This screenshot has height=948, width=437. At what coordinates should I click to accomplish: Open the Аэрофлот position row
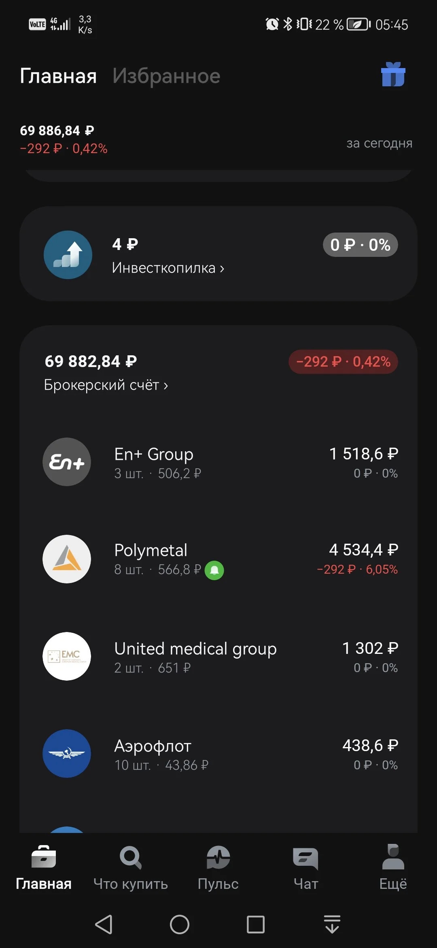(x=218, y=754)
